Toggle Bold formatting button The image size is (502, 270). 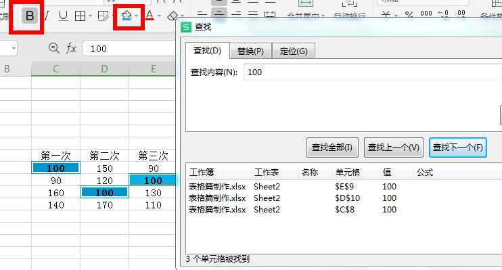(x=30, y=16)
